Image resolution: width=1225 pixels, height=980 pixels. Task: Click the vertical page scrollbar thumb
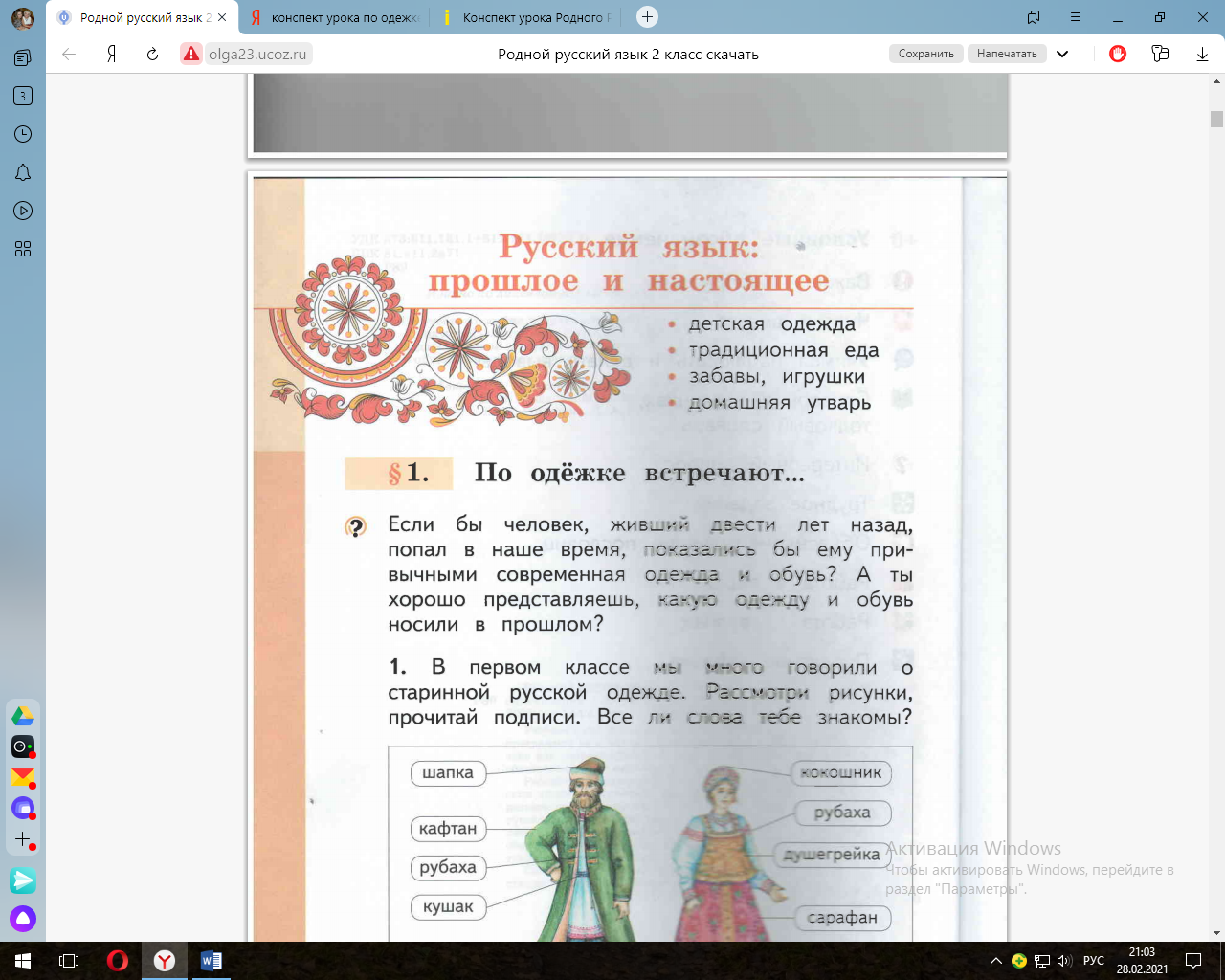click(x=1216, y=119)
